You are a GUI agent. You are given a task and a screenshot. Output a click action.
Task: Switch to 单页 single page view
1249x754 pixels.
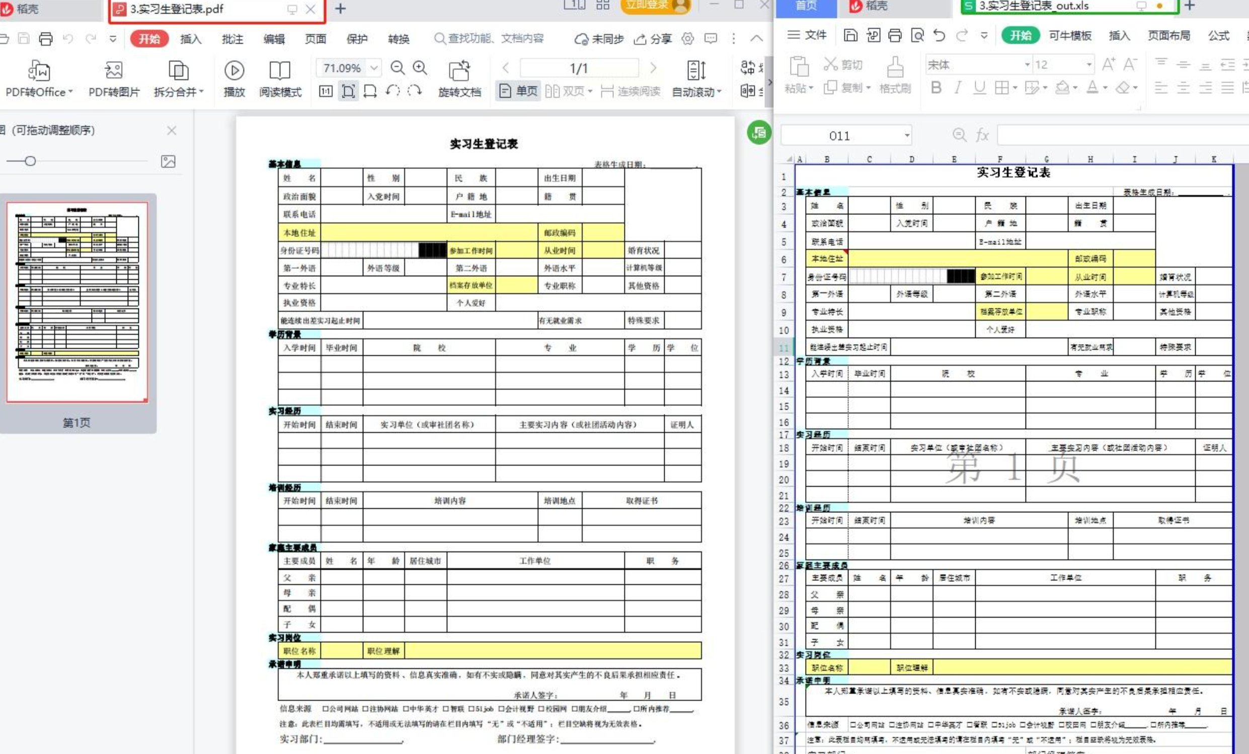518,91
